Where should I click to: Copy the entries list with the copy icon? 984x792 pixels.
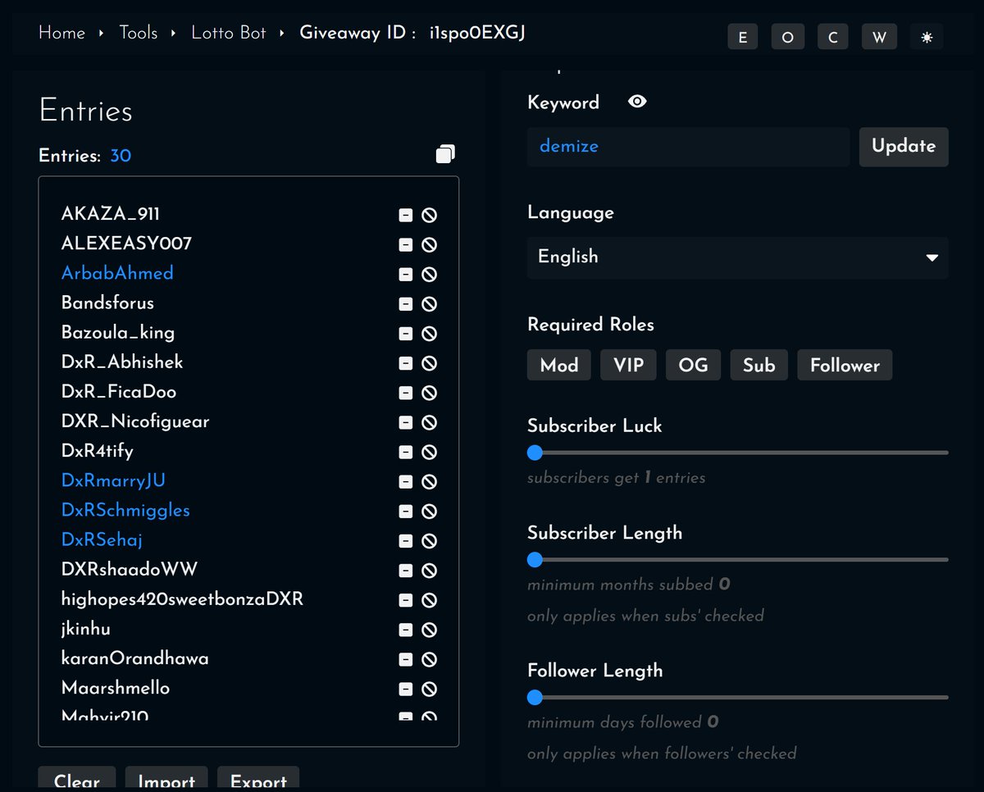click(x=445, y=154)
